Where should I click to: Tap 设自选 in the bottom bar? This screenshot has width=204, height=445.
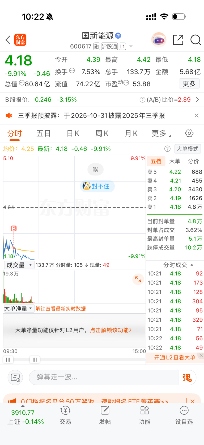click(x=184, y=415)
